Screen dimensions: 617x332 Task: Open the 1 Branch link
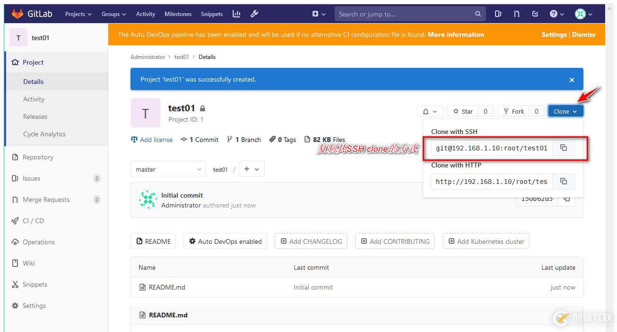pos(244,140)
